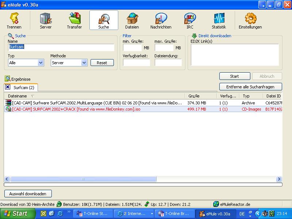The width and height of the screenshot is (292, 219).
Task: Click the results scrollbar left arrow
Action: coord(7,179)
